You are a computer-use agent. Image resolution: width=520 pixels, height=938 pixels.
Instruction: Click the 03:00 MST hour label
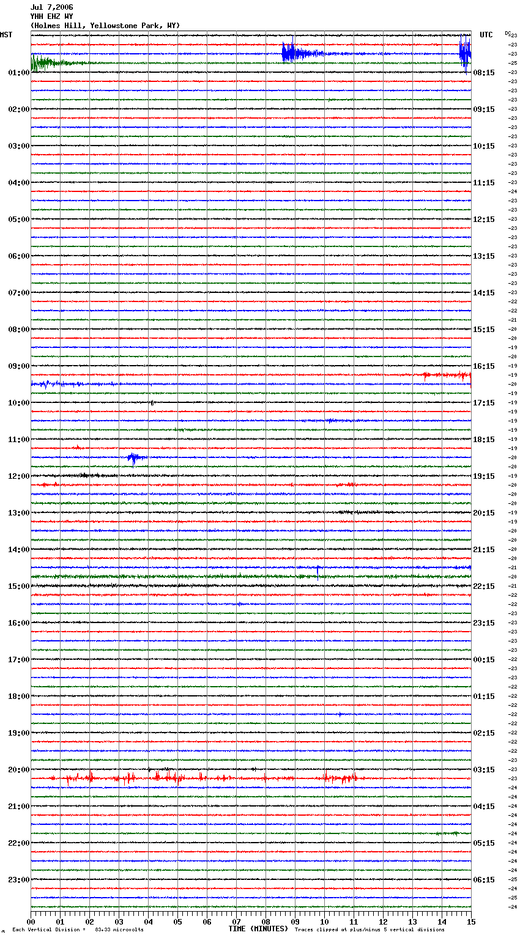coord(19,146)
